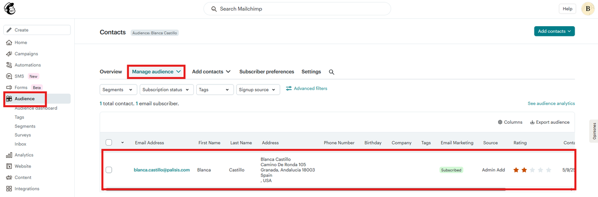598x197 pixels.
Task: Open the Subscription status filter dropdown
Action: [167, 90]
